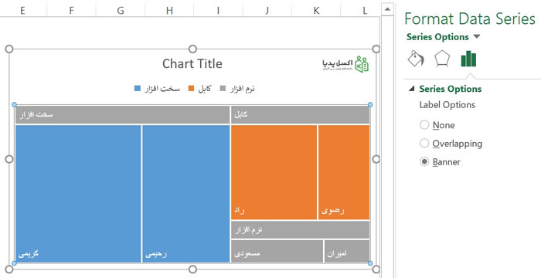The height and width of the screenshot is (278, 541).
Task: Select column header K
Action: (x=316, y=10)
